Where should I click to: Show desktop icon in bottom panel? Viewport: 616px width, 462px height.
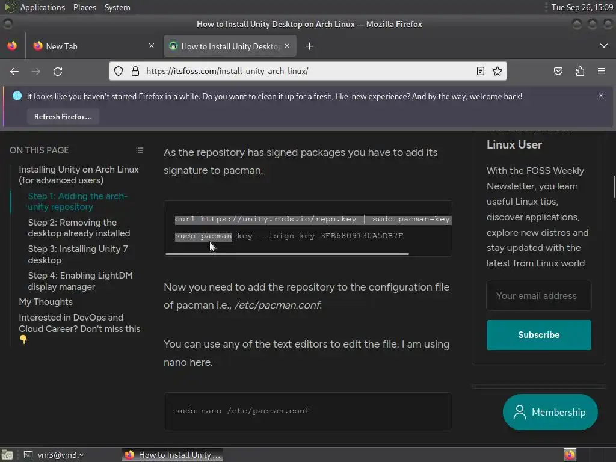[x=7, y=455]
